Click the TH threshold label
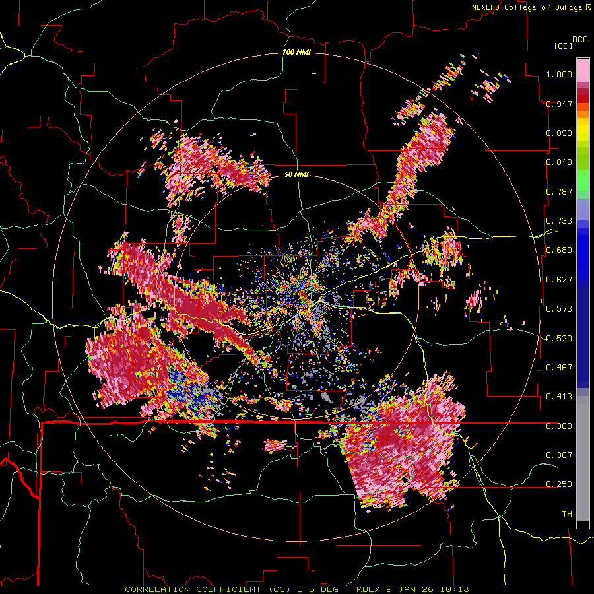This screenshot has height=594, width=594. 567,514
